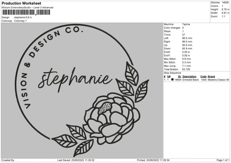
Task: Click the 'Colors:' label in the header
Action: pyautogui.click(x=215, y=6)
